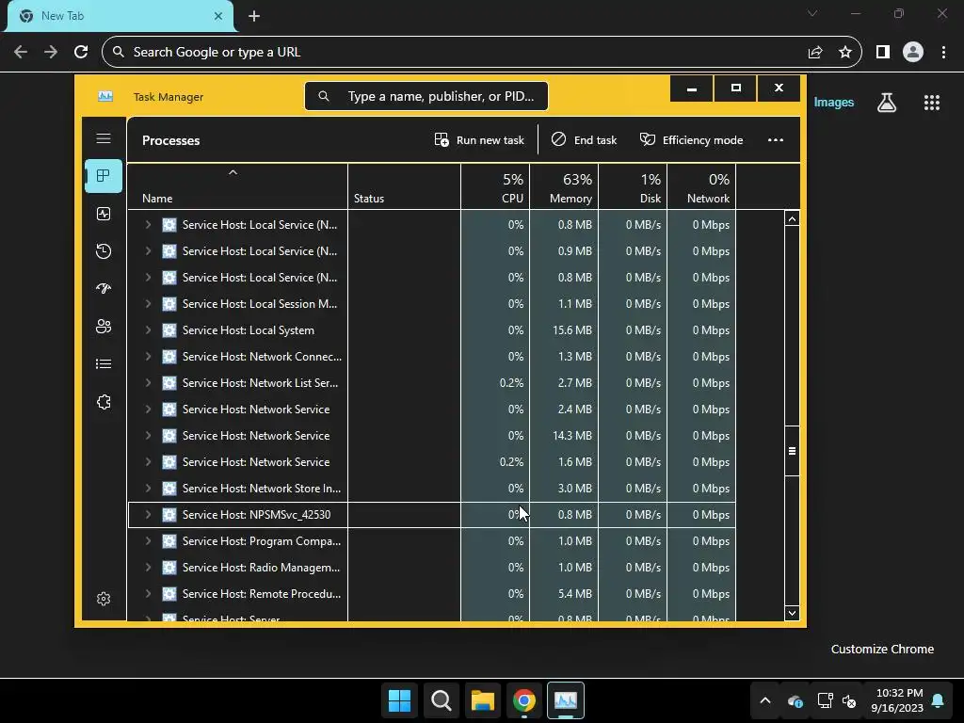Open the Chrome profile avatar

[913, 53]
